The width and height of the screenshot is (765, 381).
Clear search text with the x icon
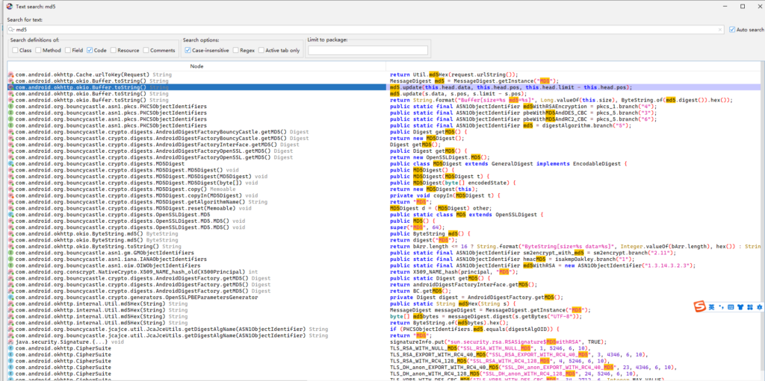719,30
